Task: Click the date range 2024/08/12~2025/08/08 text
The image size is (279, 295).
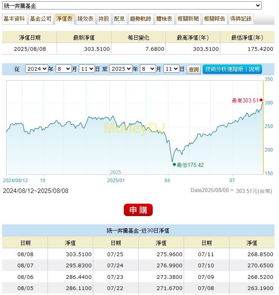Action: (x=35, y=191)
